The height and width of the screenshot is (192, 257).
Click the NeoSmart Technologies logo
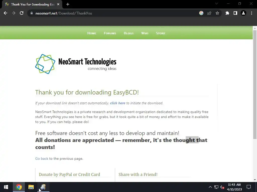coord(76,64)
